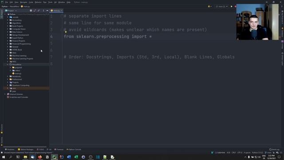This screenshot has width=284, height=160.
Task: Open Firefox from the taskbar
Action: [40, 157]
